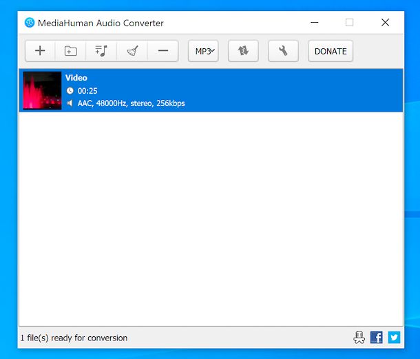The width and height of the screenshot is (420, 359).
Task: Add a folder using folder-plus icon
Action: (71, 51)
